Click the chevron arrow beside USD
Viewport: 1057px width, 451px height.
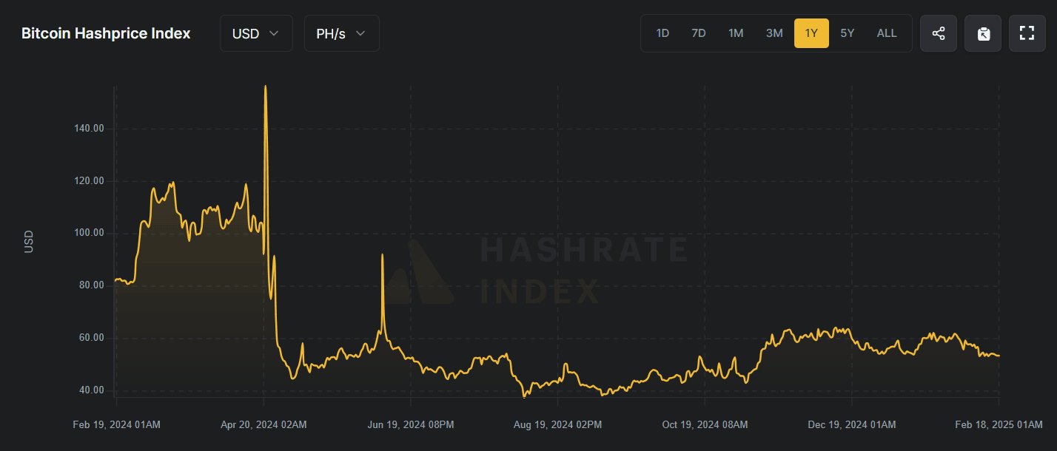pos(274,33)
